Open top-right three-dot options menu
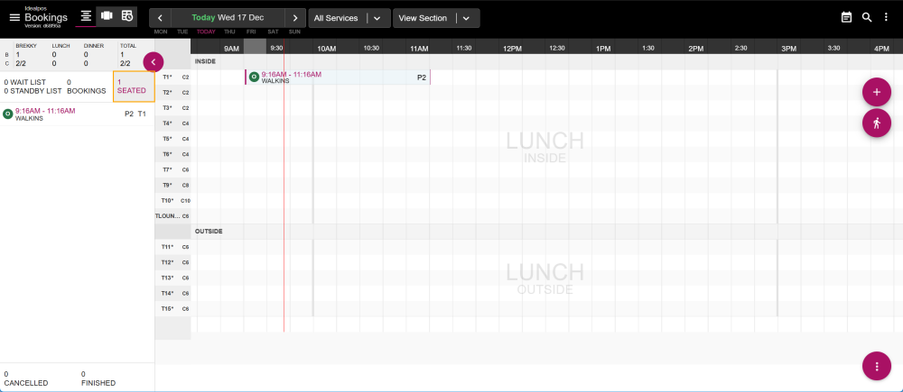The width and height of the screenshot is (903, 392). coord(887,17)
